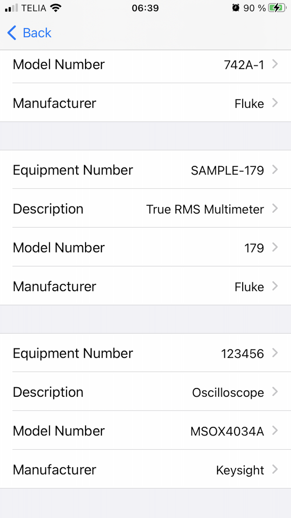Screen dimensions: 291x518
Task: Tap the Wi-Fi status icon
Action: click(56, 8)
